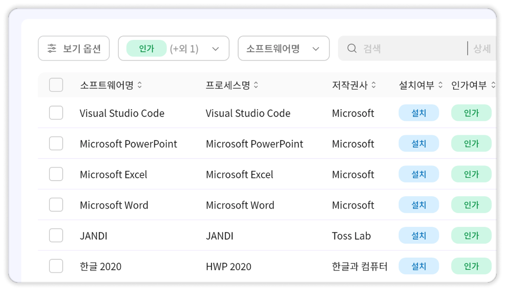Click 인가 badge in Visual Studio Code row
The height and width of the screenshot is (291, 505).
471,113
